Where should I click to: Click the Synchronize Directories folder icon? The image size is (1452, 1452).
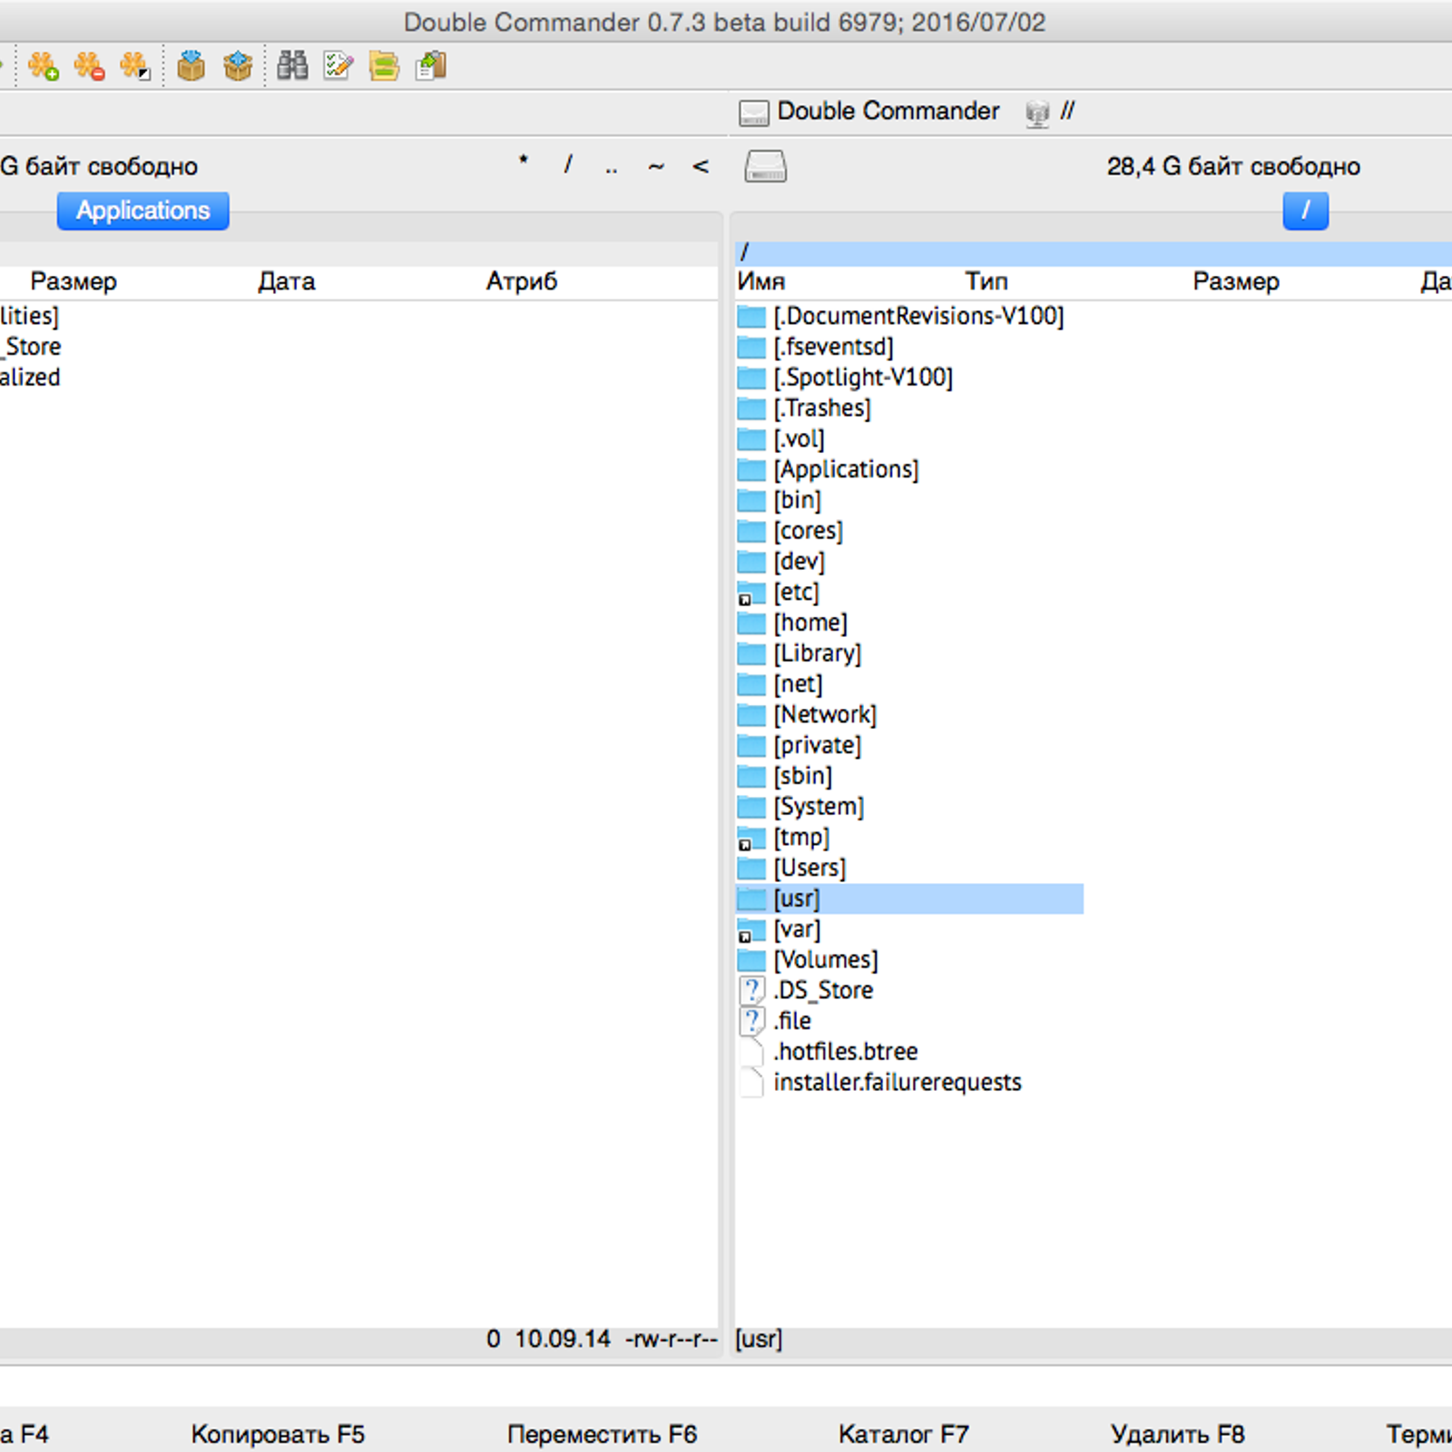(385, 66)
